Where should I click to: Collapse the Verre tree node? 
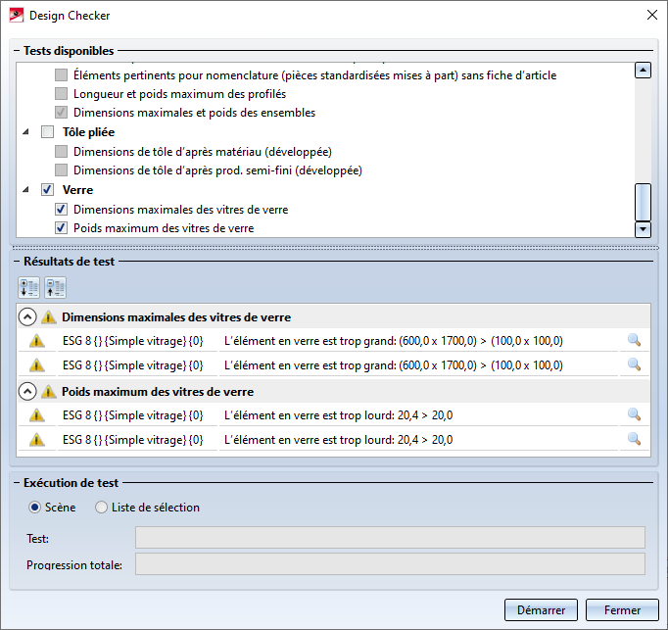(26, 189)
